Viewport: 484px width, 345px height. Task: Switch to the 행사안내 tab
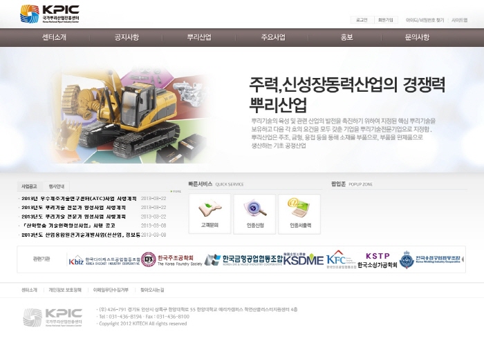pos(57,186)
